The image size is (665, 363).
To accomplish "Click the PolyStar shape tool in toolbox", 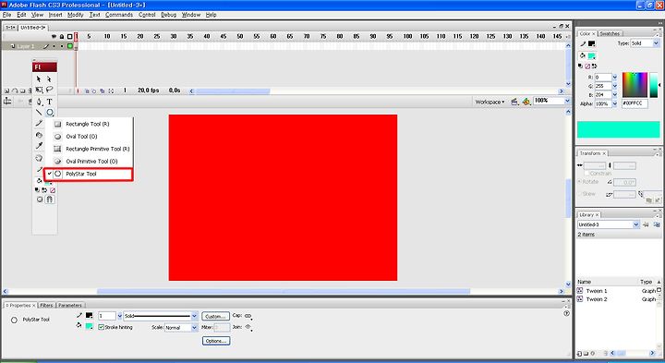I will pos(50,113).
